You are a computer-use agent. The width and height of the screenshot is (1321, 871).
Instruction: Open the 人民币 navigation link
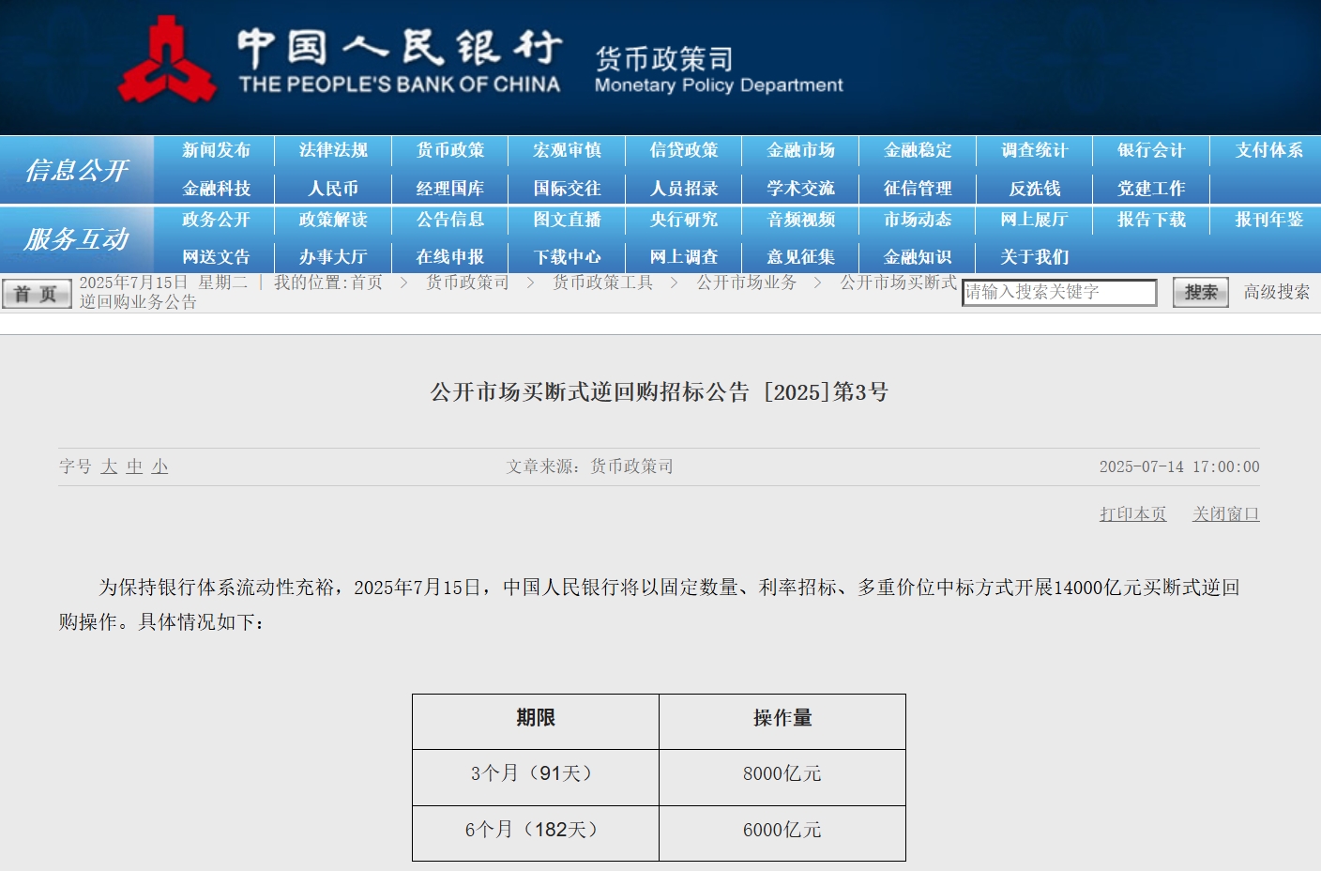(334, 189)
